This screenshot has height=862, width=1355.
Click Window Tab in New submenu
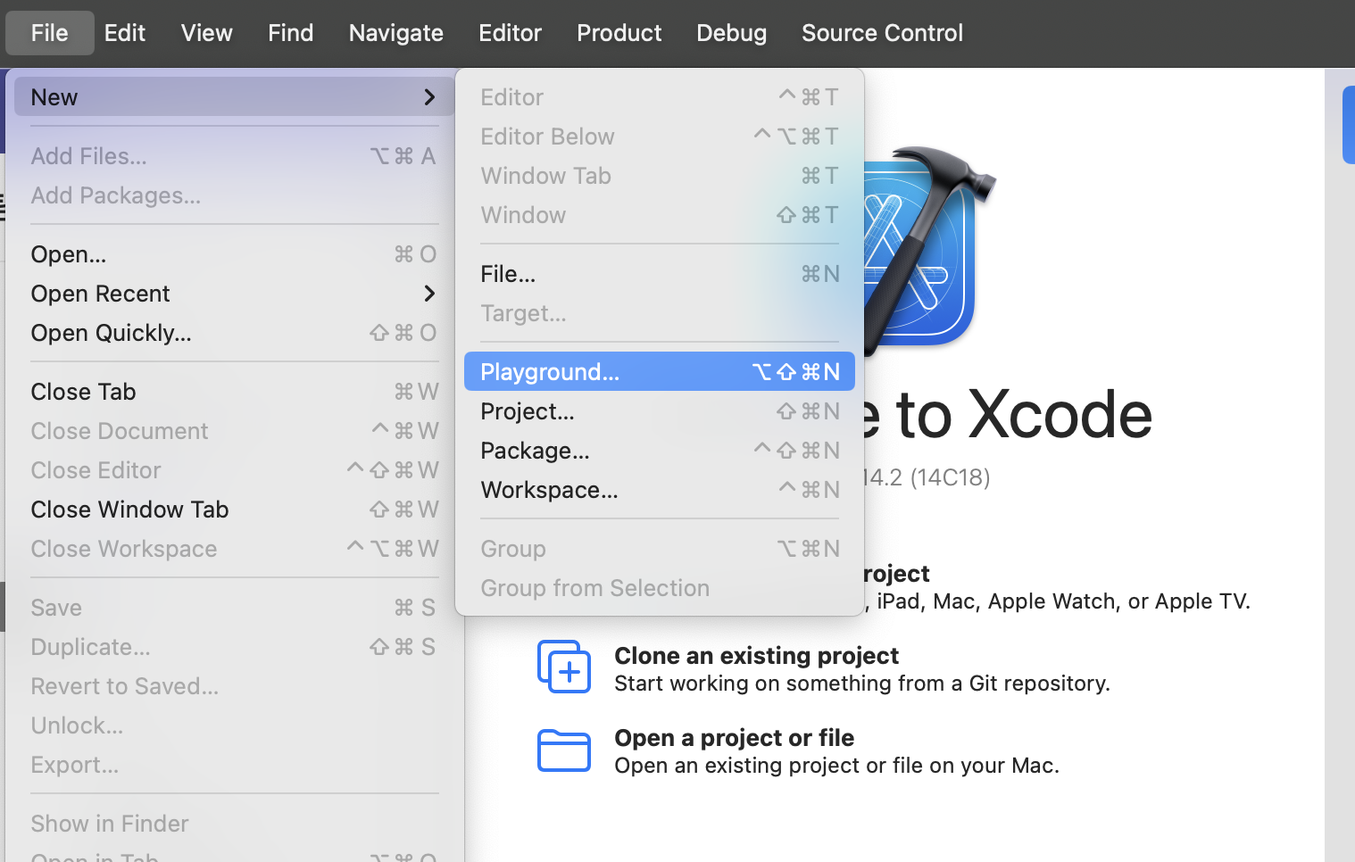pyautogui.click(x=660, y=176)
